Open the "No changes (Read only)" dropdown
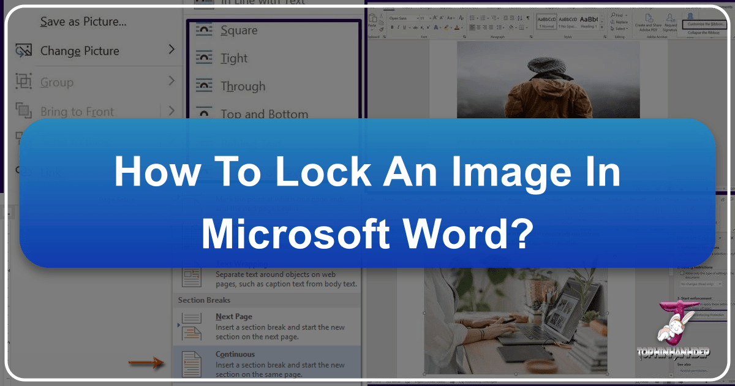This screenshot has height=386, width=735. click(704, 284)
